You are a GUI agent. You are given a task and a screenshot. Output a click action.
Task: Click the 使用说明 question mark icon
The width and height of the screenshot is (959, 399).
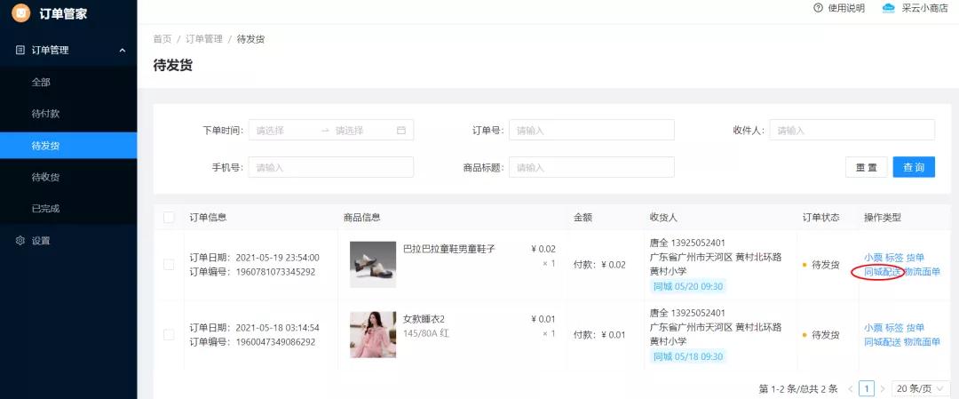pyautogui.click(x=819, y=8)
